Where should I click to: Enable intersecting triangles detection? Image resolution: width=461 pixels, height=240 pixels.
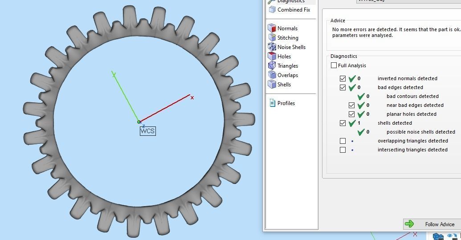tap(343, 150)
